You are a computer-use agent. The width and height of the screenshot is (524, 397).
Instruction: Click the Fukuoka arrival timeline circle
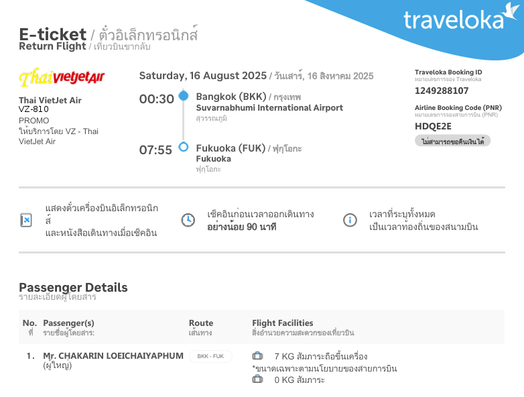(x=184, y=147)
